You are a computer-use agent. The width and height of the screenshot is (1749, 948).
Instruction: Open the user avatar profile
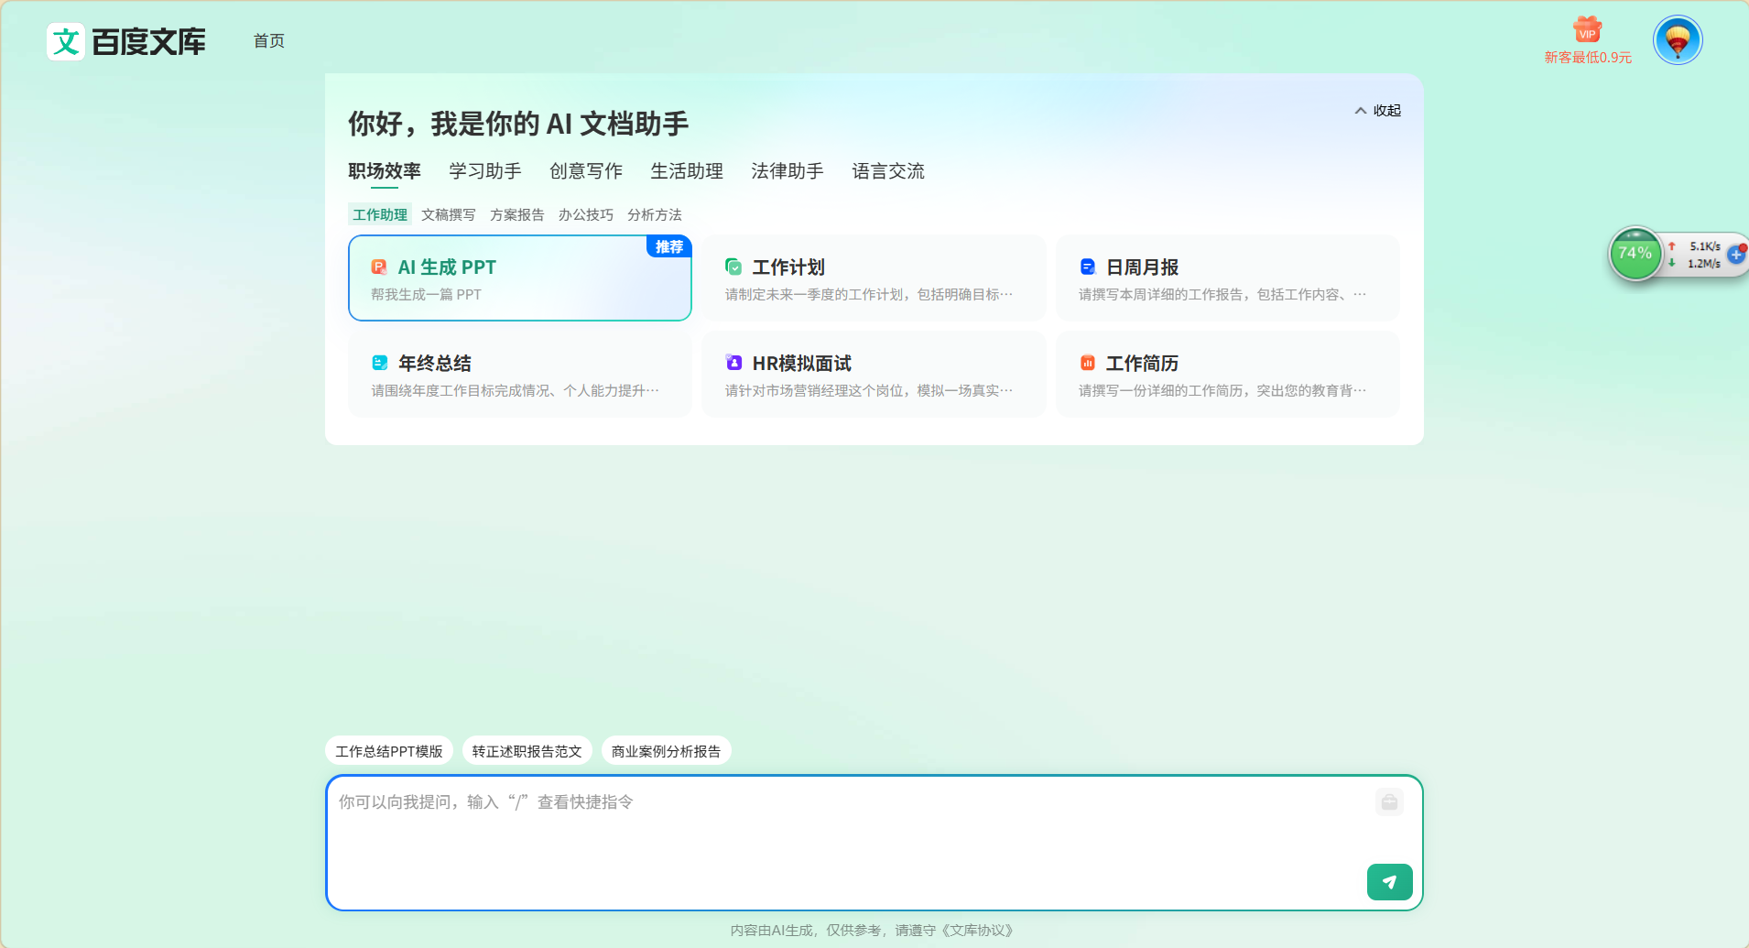point(1678,40)
